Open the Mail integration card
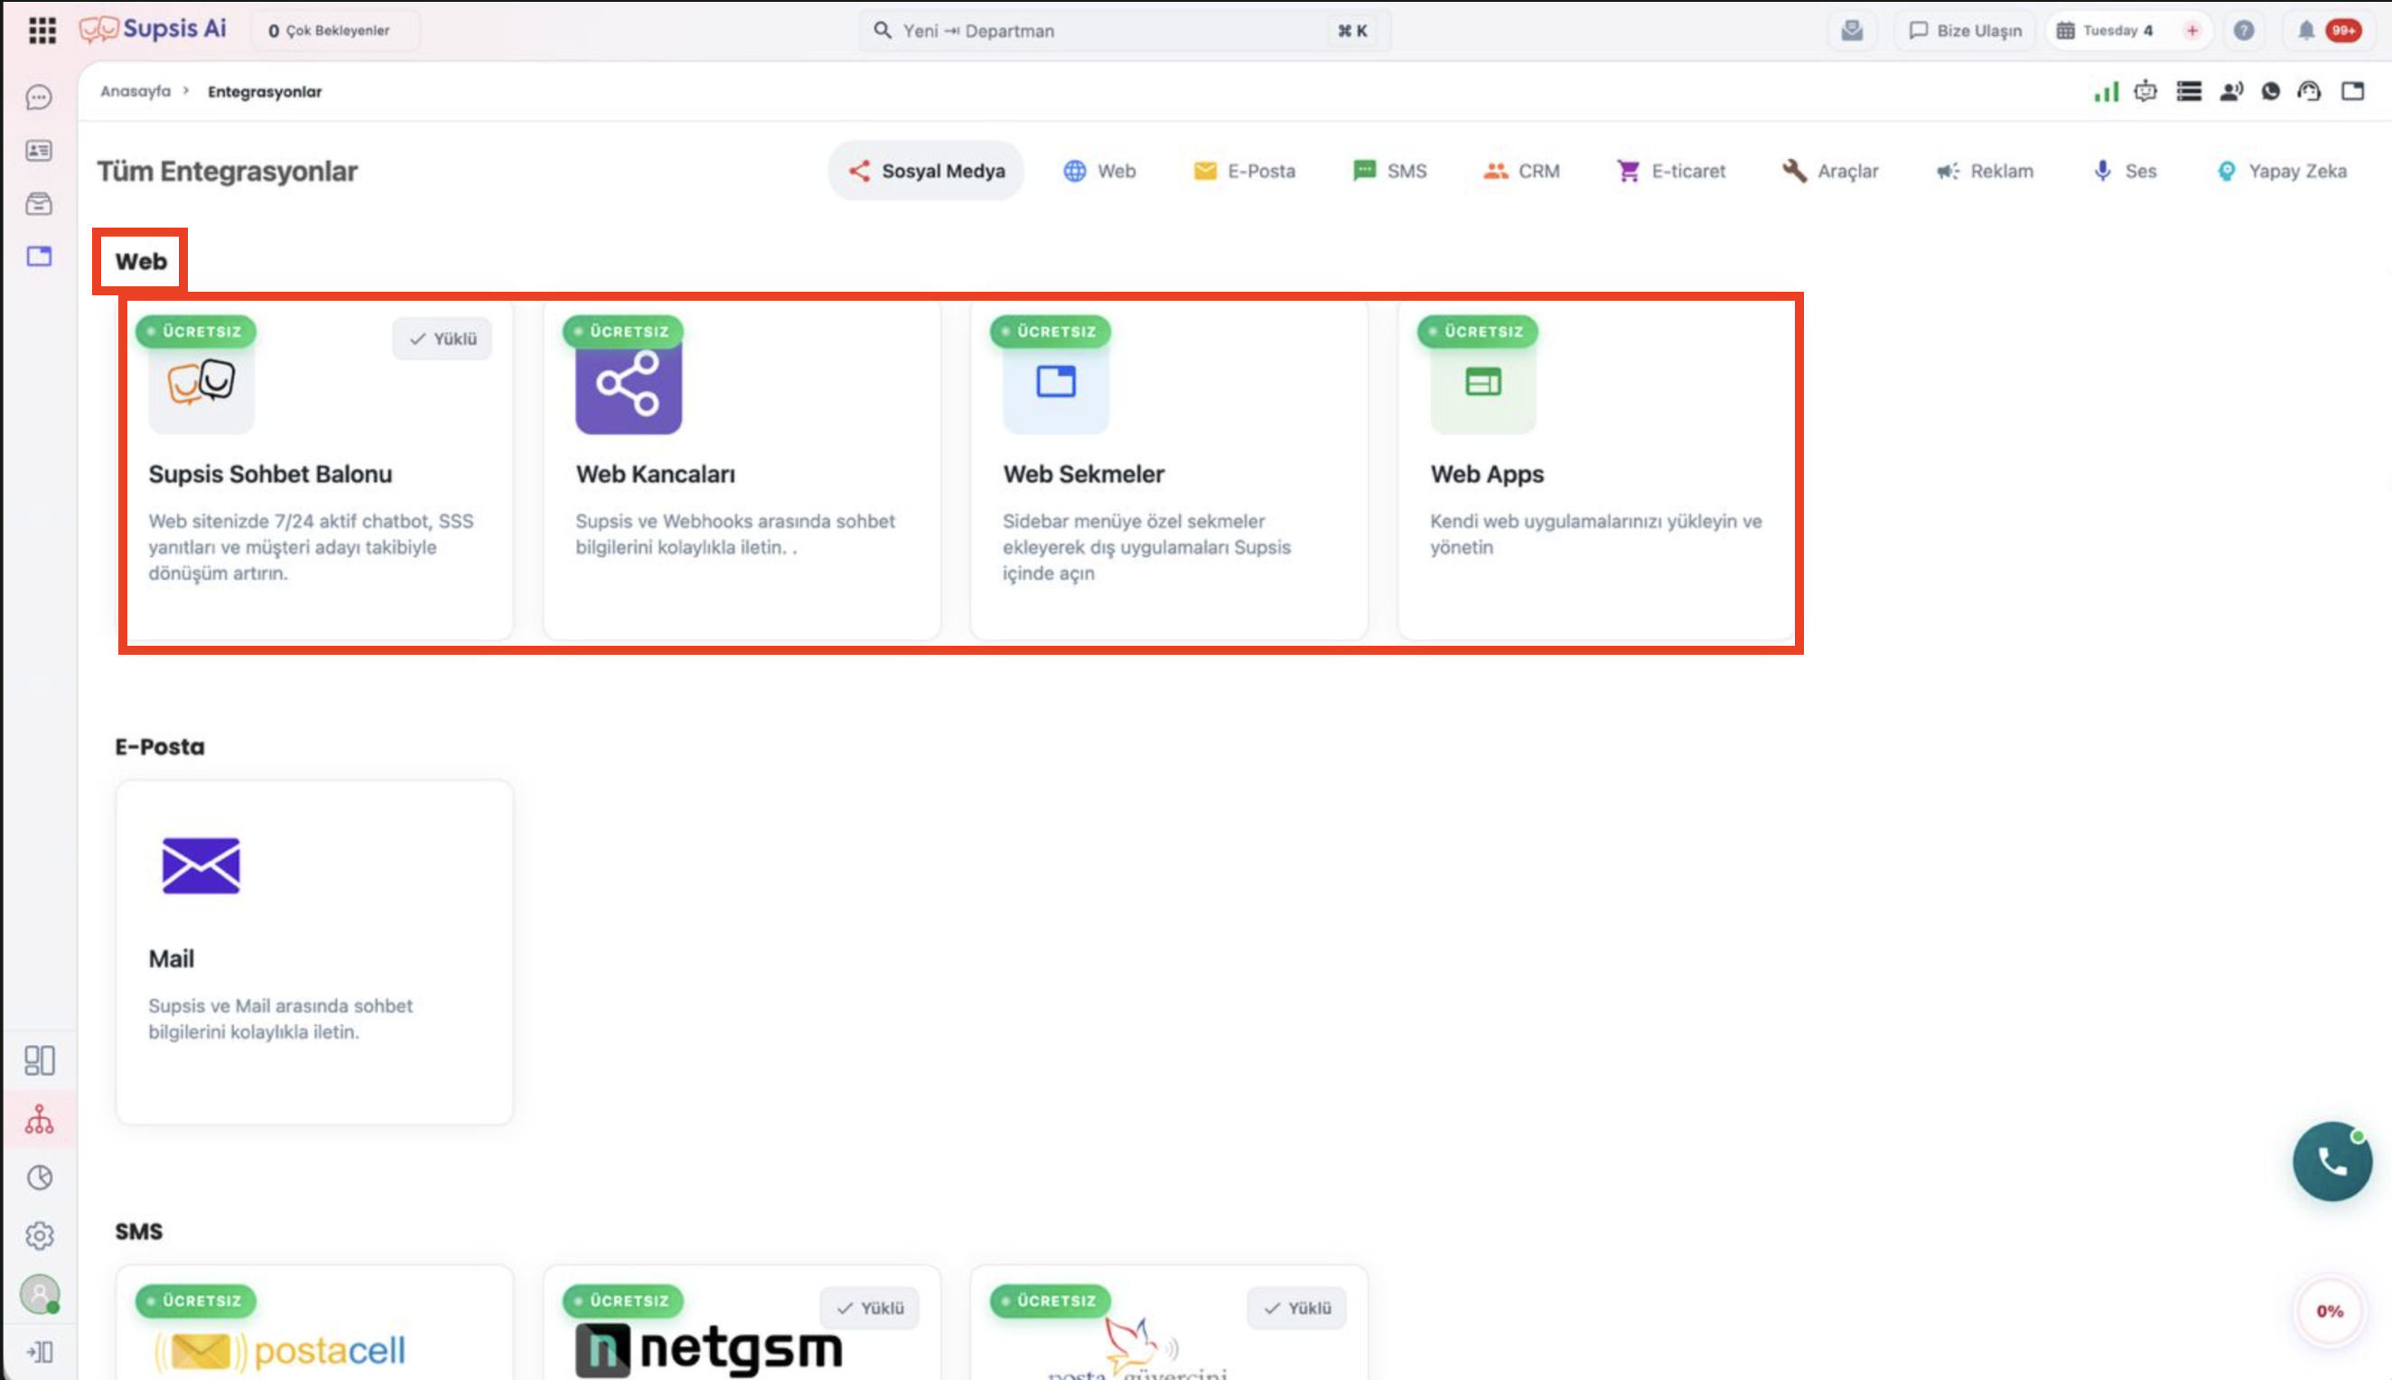The image size is (2392, 1380). click(314, 953)
